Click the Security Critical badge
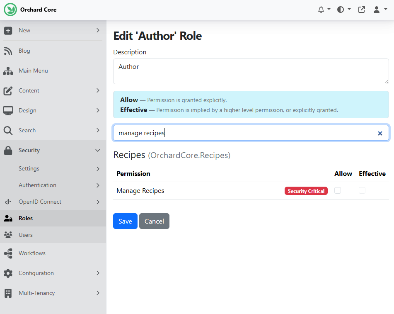 coord(306,191)
